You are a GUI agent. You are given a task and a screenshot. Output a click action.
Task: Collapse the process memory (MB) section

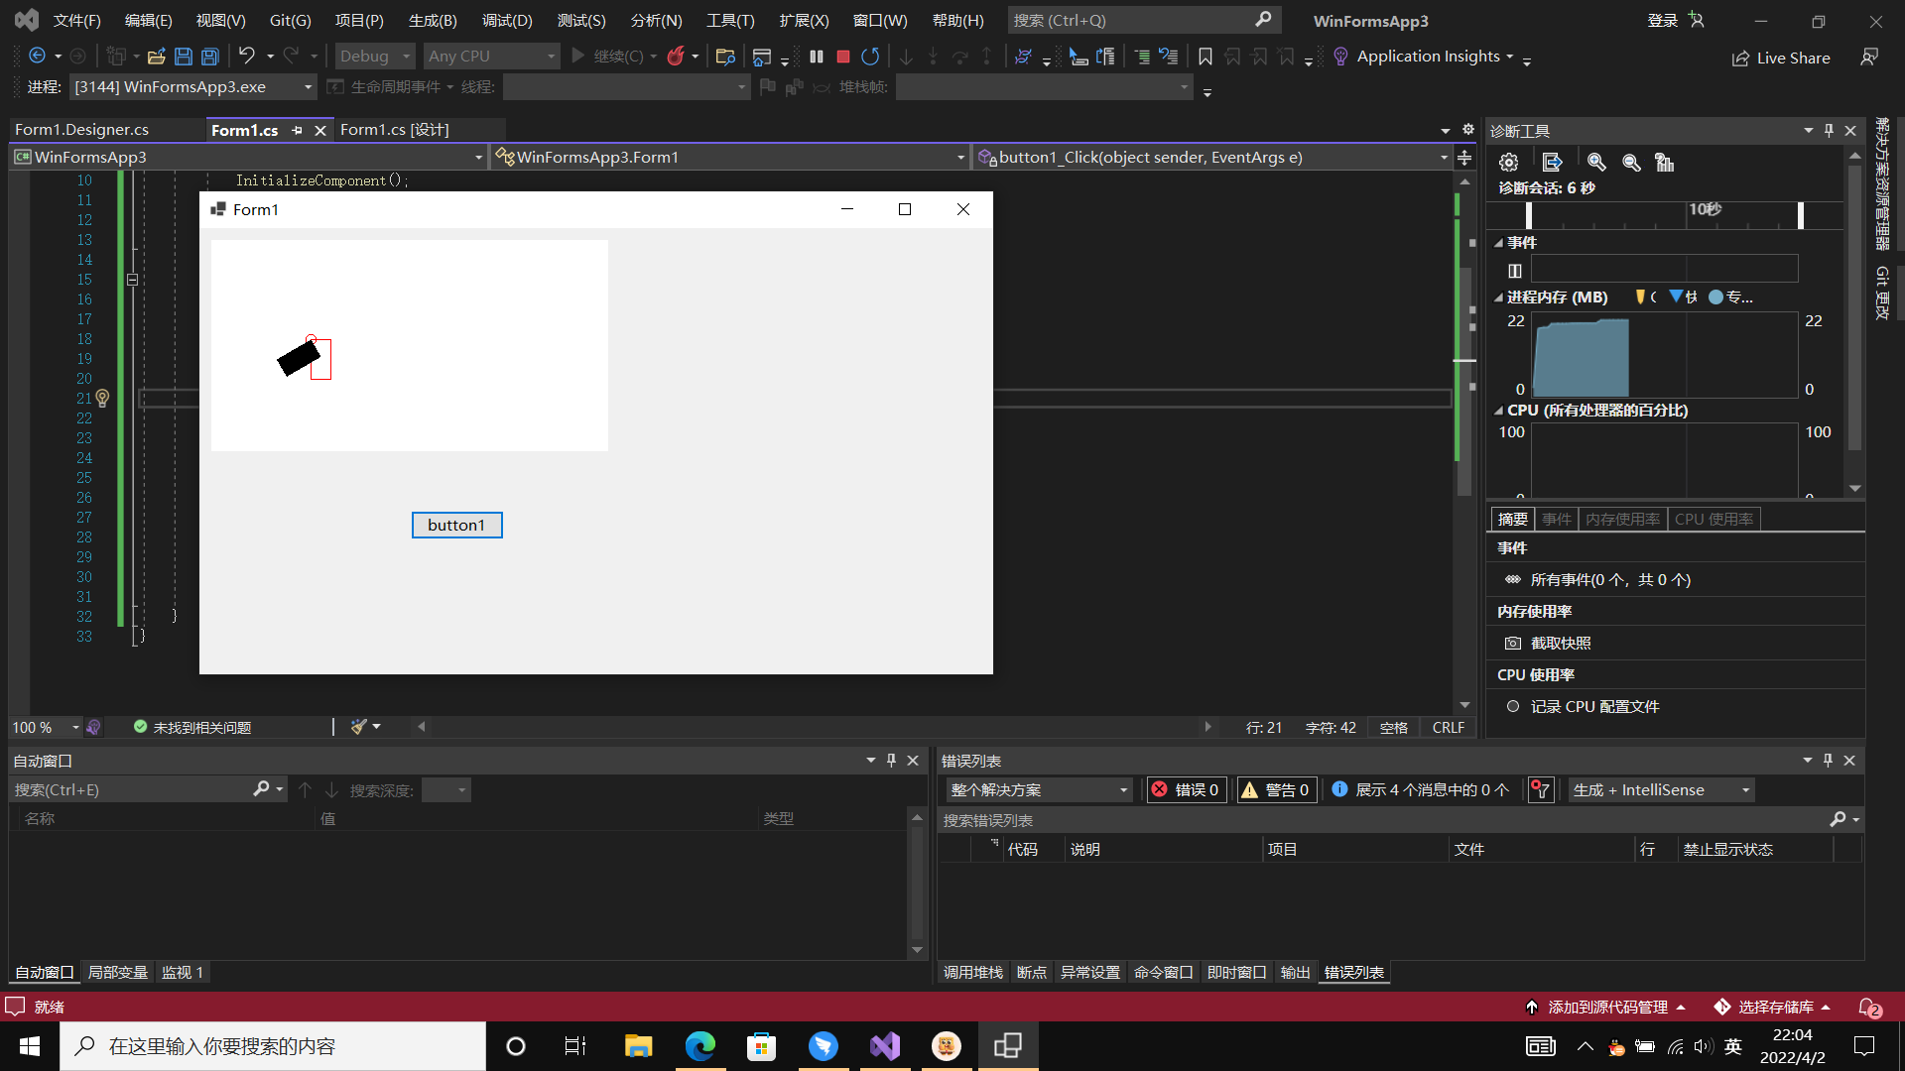1498,297
